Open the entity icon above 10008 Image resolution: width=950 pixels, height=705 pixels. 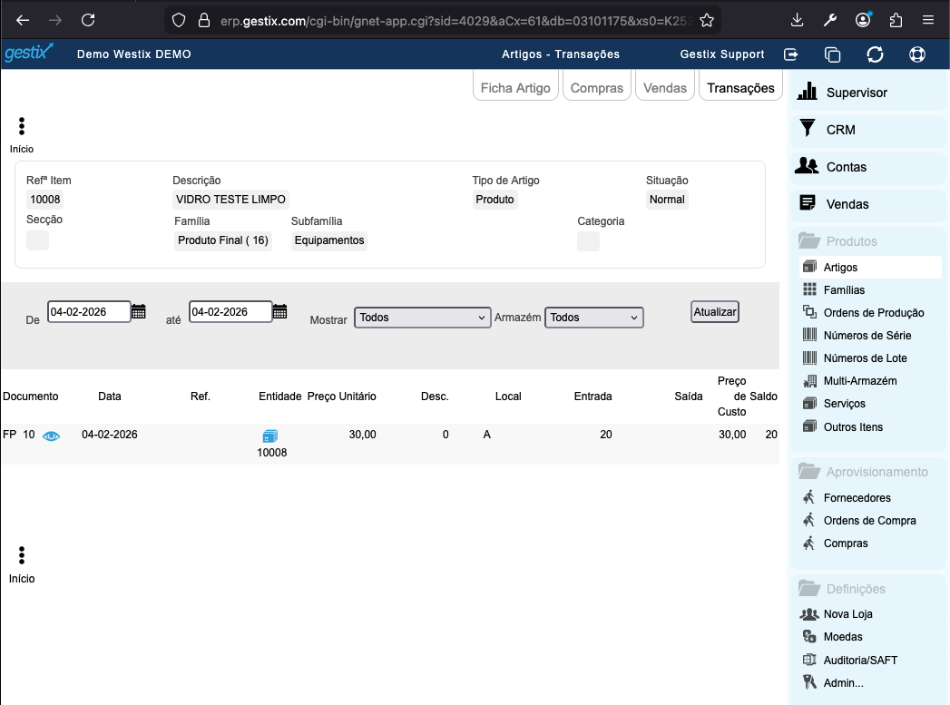point(270,436)
